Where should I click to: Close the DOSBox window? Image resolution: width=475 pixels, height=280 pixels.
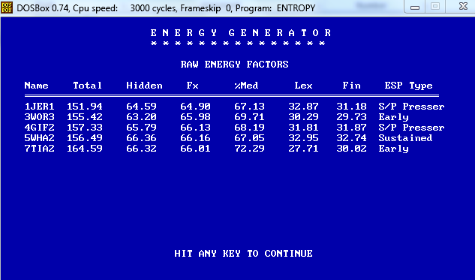click(463, 6)
